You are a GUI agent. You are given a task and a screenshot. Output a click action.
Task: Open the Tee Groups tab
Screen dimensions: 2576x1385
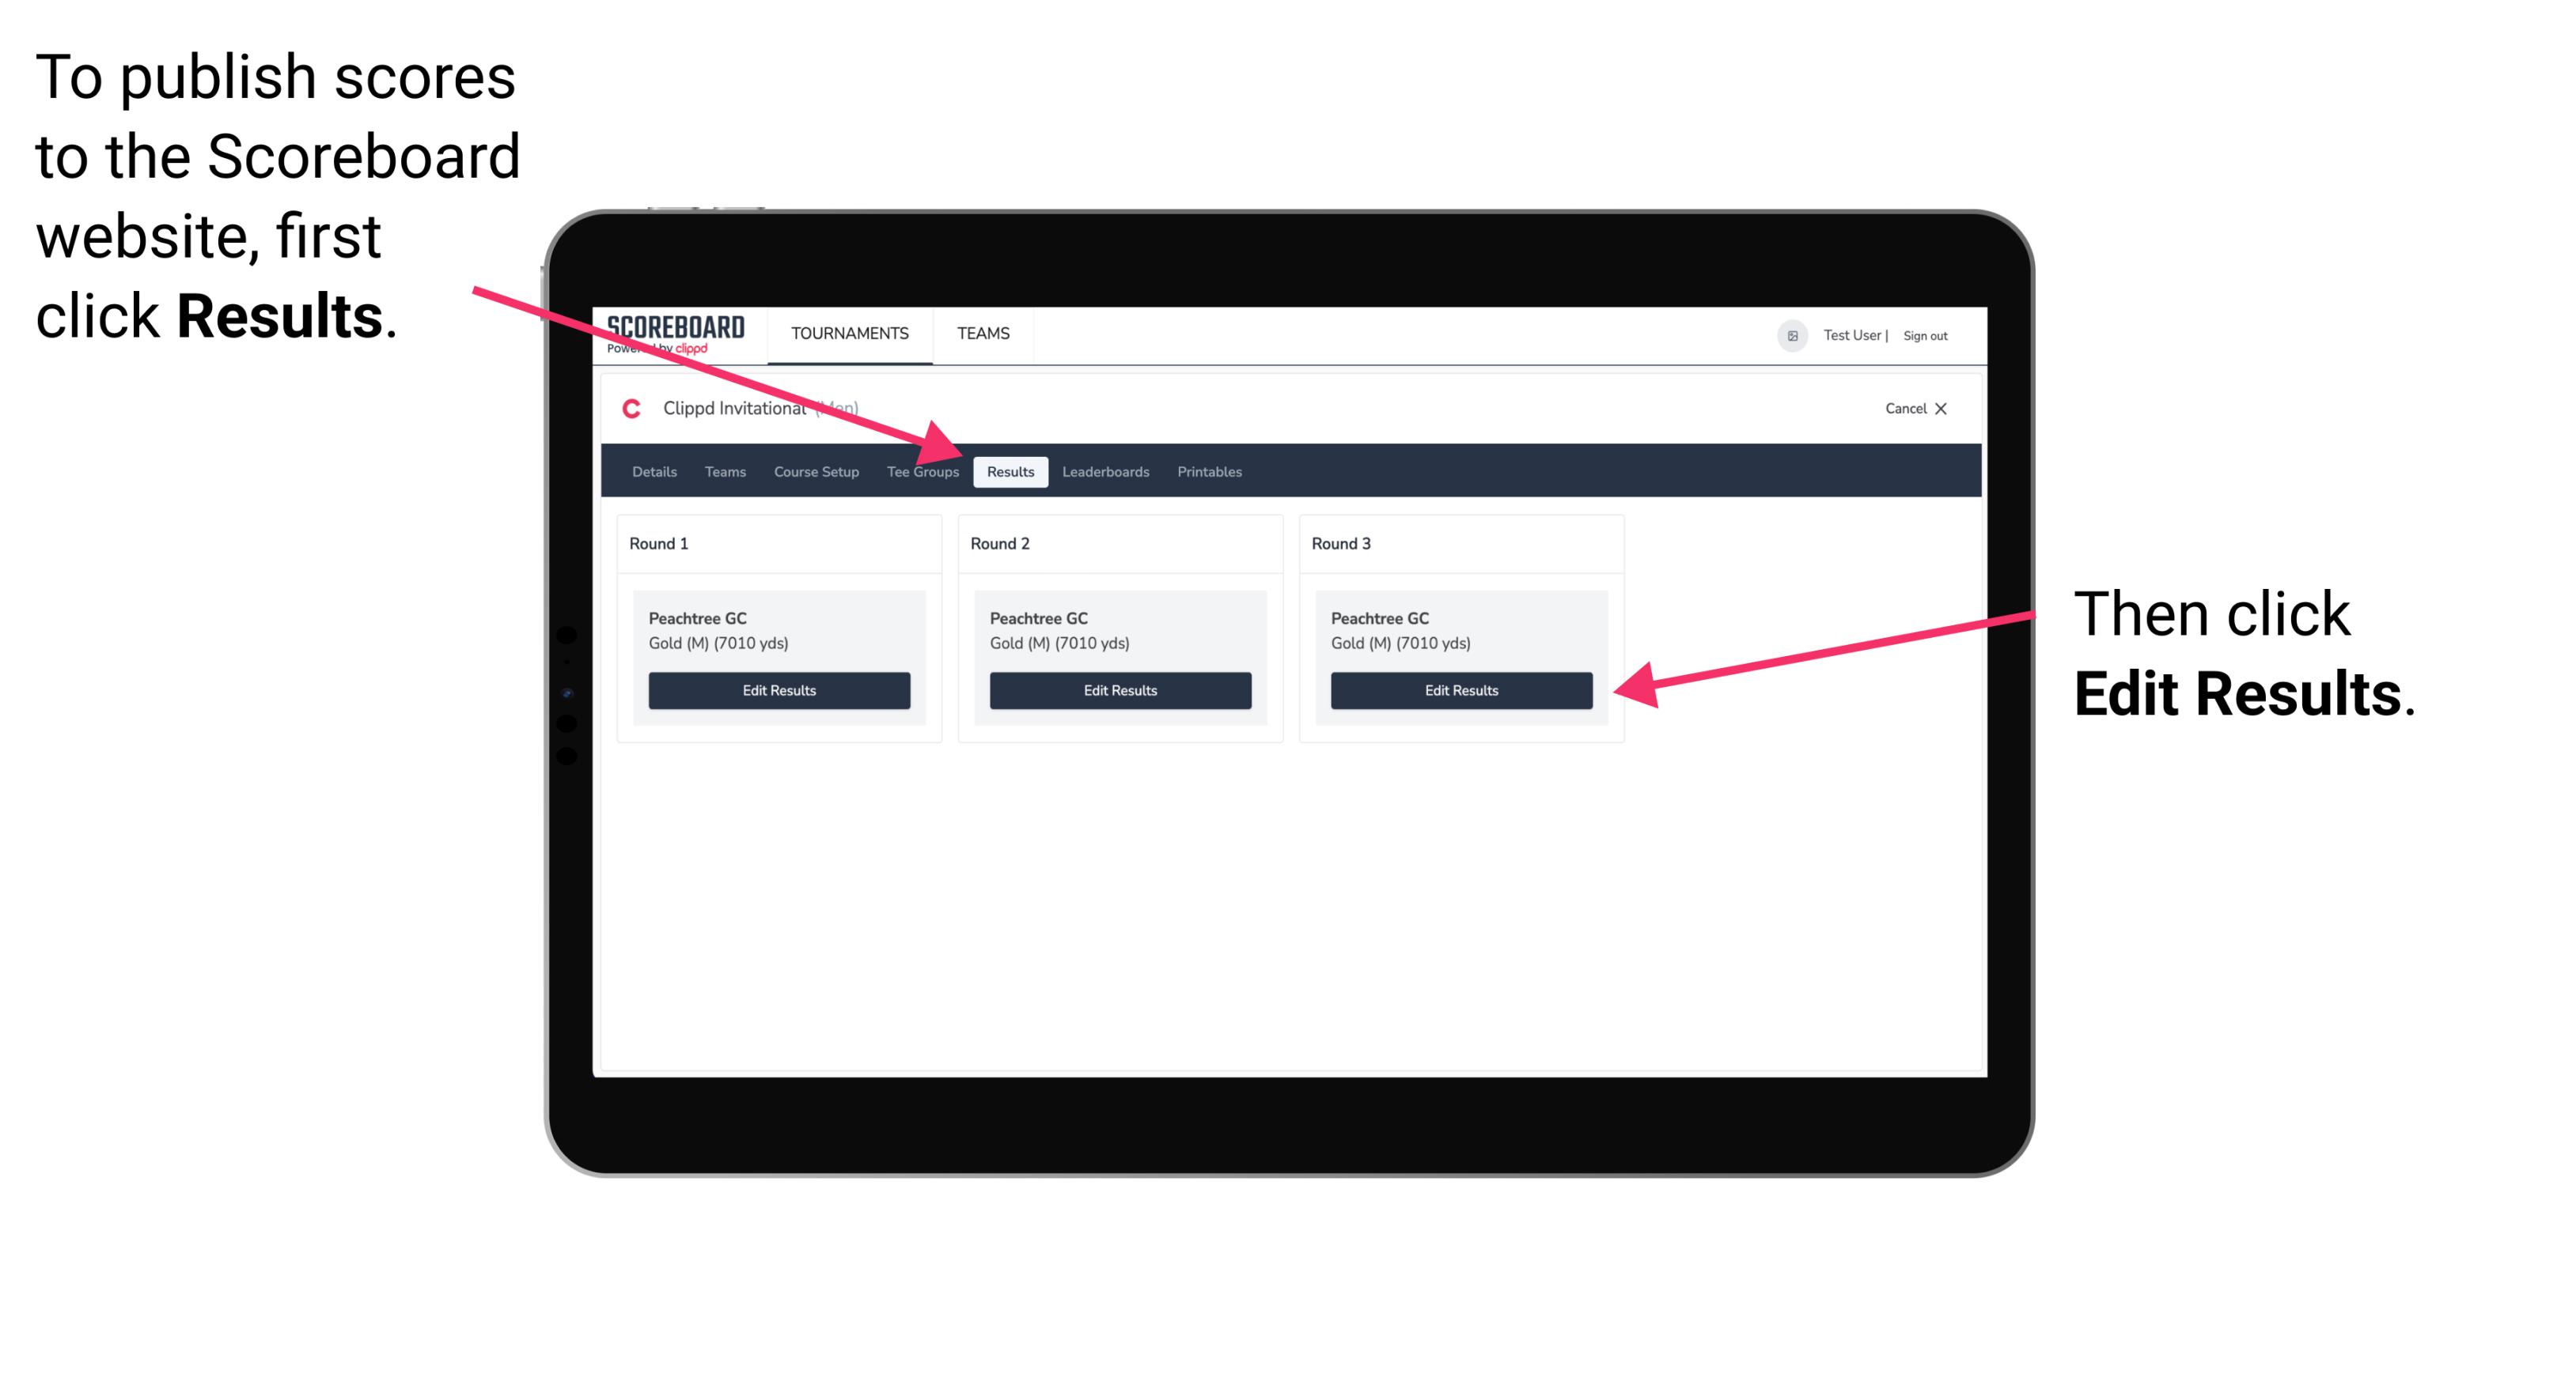click(x=922, y=473)
